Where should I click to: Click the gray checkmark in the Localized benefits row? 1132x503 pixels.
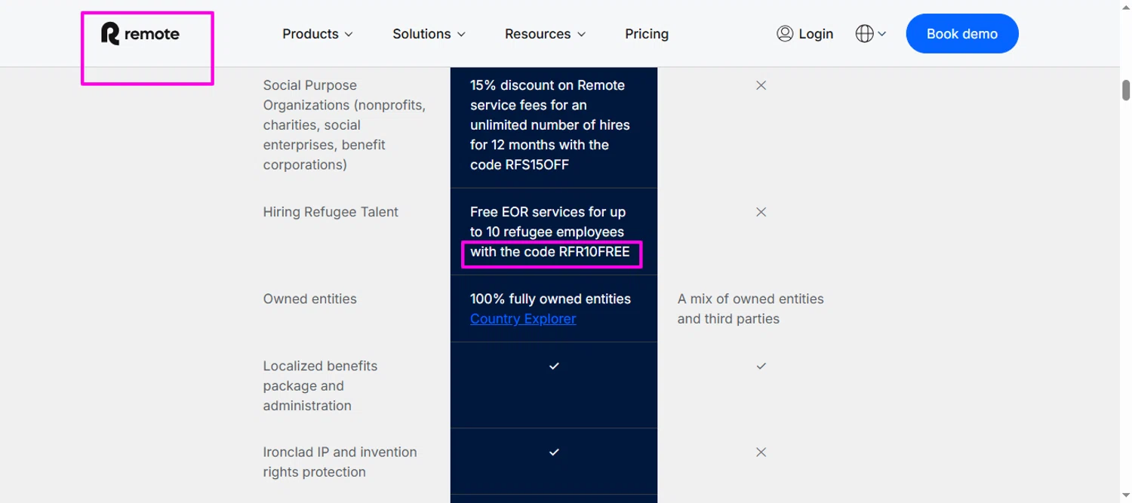click(761, 366)
